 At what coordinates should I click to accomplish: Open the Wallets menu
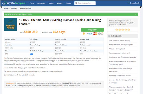click(x=60, y=3)
